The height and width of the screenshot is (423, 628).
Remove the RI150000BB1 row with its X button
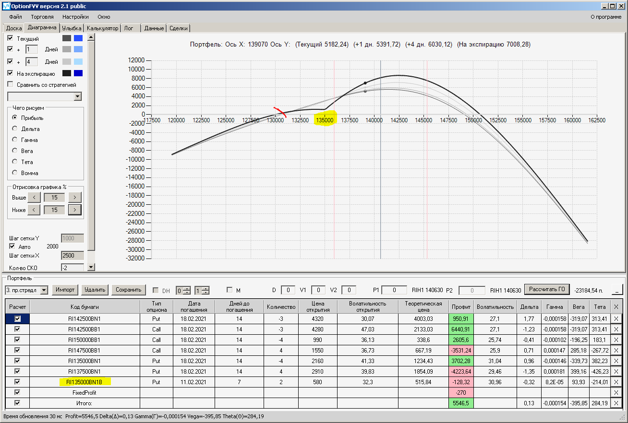(x=616, y=340)
